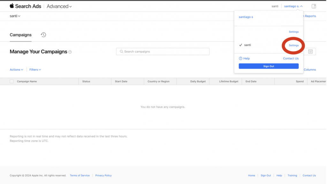Collapse the santiago s. user menu
327x184 pixels.
coord(293,6)
